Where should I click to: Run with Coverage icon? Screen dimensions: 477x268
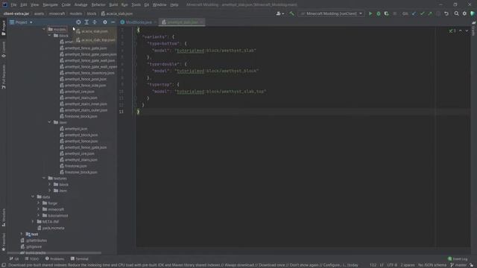click(x=386, y=13)
